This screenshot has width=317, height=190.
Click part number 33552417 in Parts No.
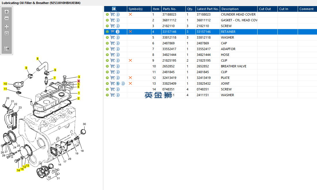(169, 49)
